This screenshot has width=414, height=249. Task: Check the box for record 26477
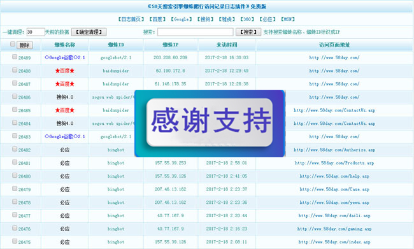(x=15, y=215)
